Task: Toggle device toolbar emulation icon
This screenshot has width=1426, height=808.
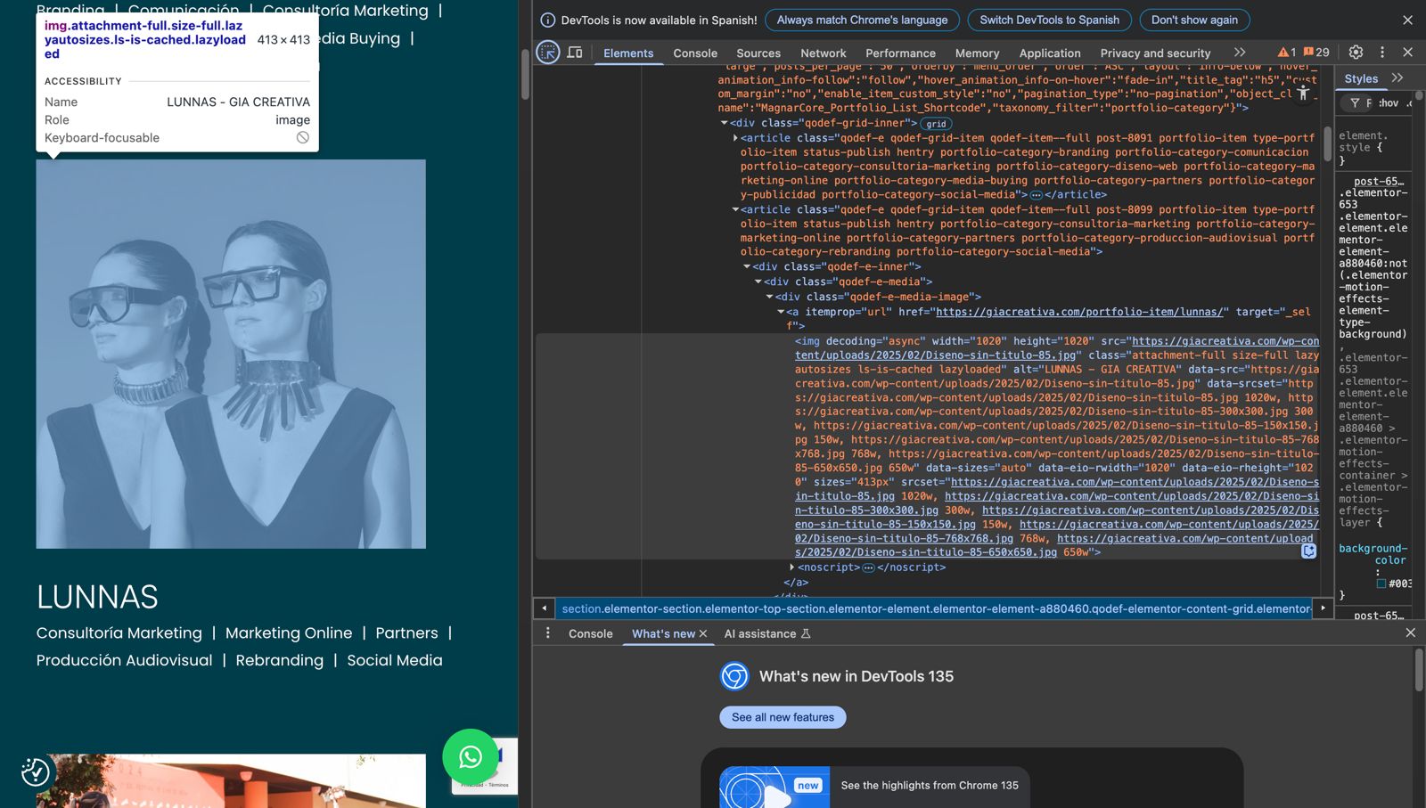Action: [575, 53]
